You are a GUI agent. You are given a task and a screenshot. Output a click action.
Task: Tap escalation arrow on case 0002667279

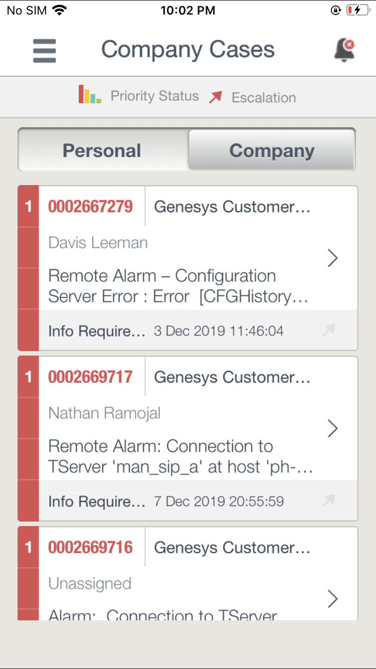click(329, 330)
